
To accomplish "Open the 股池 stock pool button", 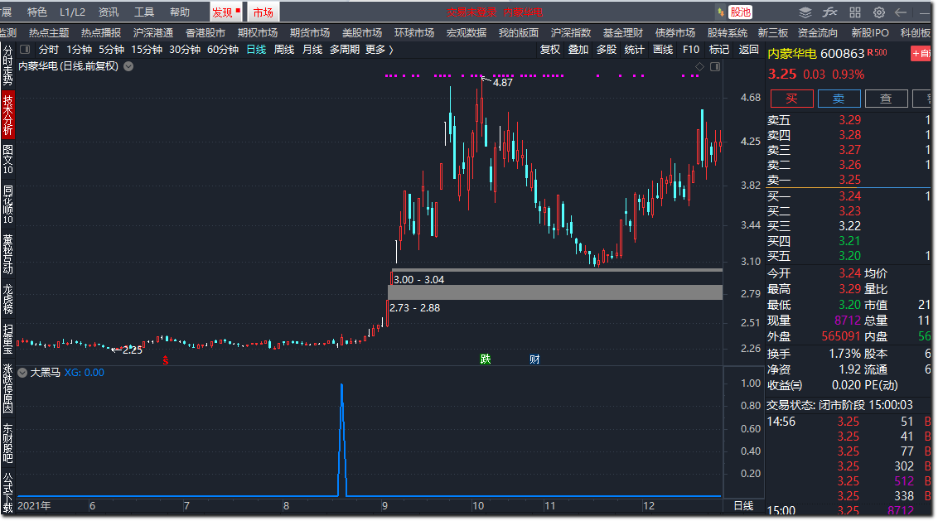I will (x=740, y=12).
